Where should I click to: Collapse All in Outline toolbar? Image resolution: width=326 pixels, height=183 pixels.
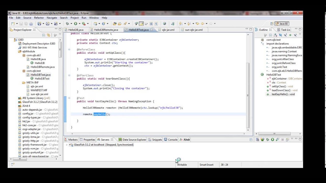point(270,35)
